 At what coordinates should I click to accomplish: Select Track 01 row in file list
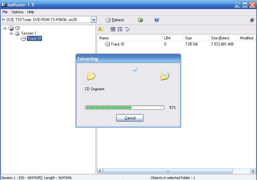176,44
